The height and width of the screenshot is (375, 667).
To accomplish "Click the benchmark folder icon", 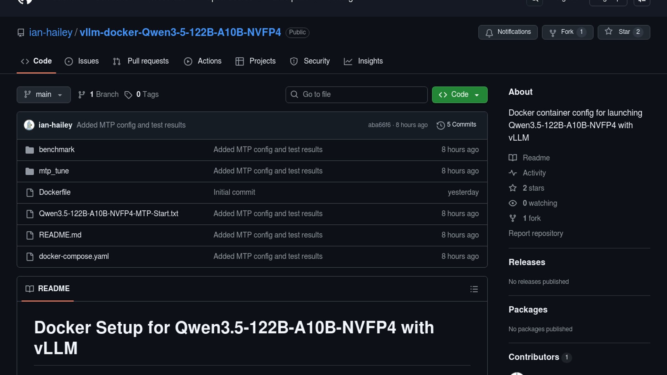I will pos(30,150).
